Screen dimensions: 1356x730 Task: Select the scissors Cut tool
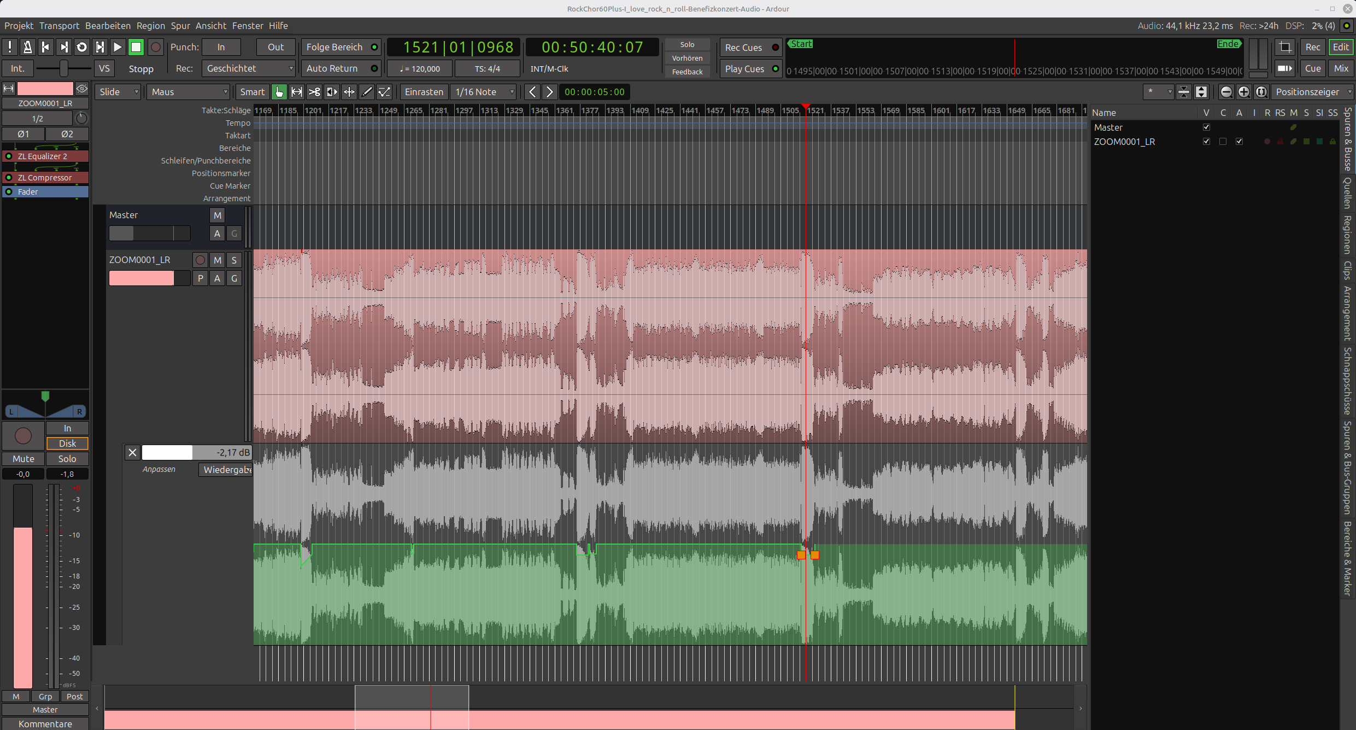(314, 92)
